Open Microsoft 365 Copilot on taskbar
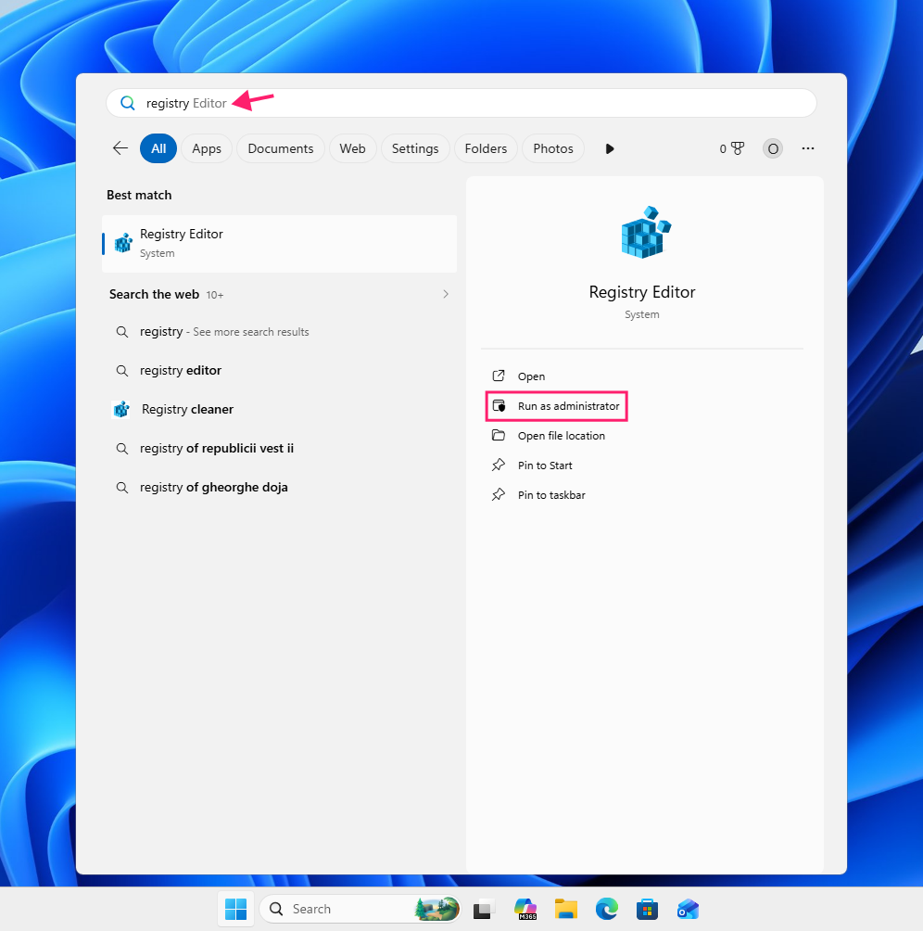 click(x=525, y=909)
